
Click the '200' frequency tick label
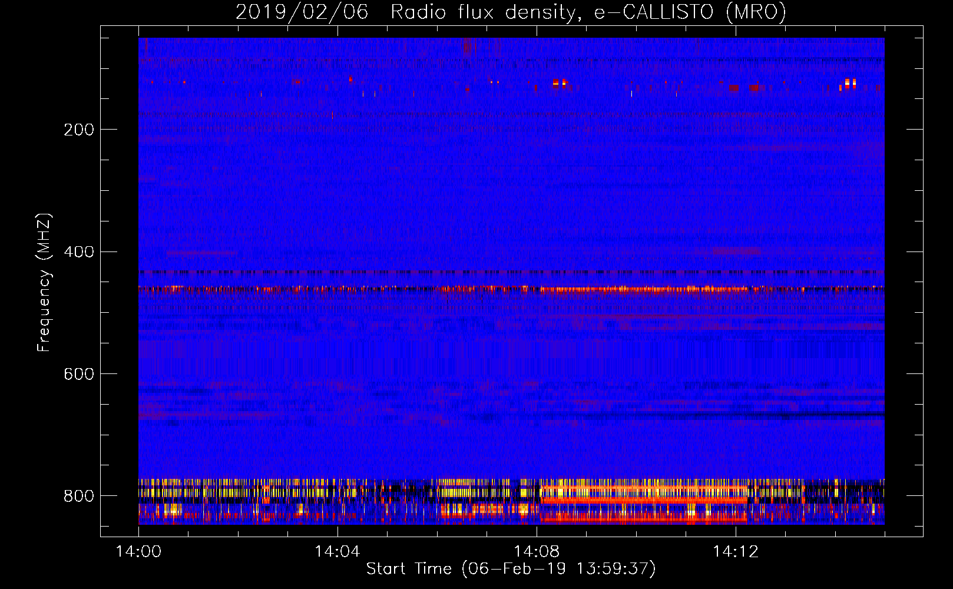[x=79, y=130]
